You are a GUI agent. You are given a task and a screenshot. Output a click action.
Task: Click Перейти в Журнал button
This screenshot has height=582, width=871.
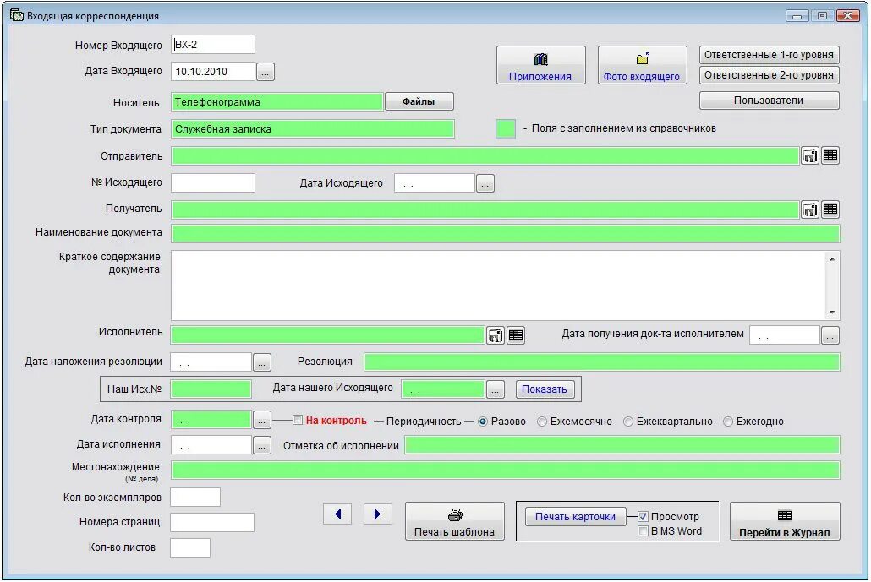click(785, 521)
